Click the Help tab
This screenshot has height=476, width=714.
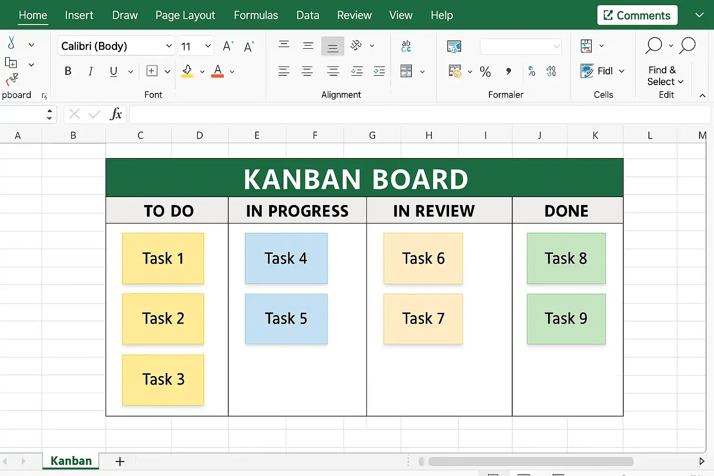pos(442,15)
